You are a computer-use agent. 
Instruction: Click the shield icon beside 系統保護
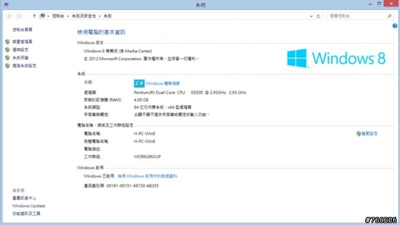(7, 57)
